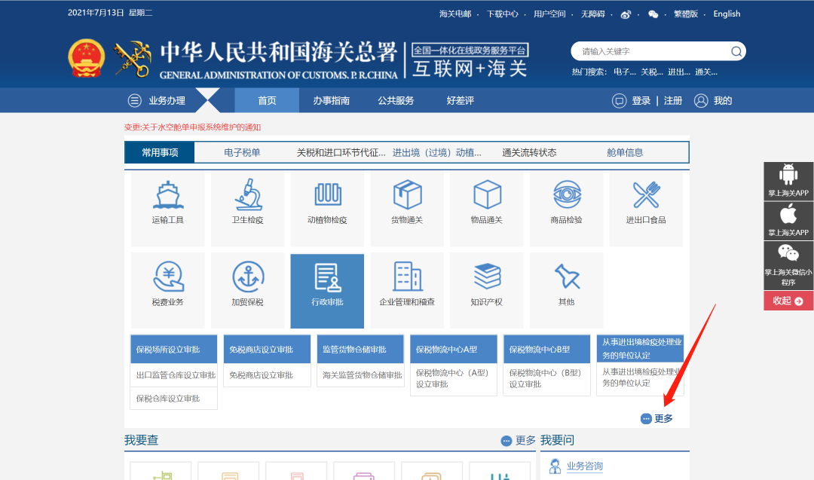Open Android 掌上海关APP icon
Viewport: 814px width, 480px height.
[x=788, y=175]
